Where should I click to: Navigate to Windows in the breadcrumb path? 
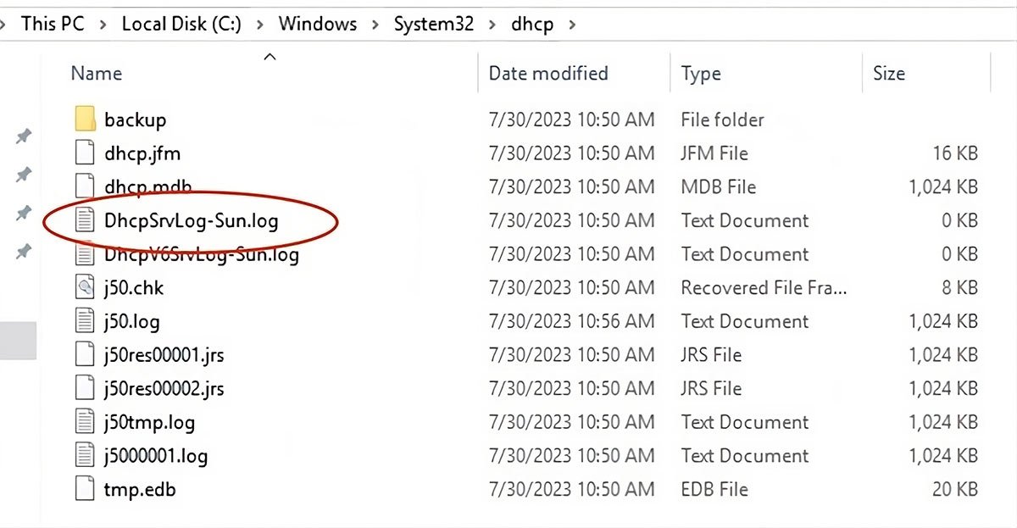(318, 24)
